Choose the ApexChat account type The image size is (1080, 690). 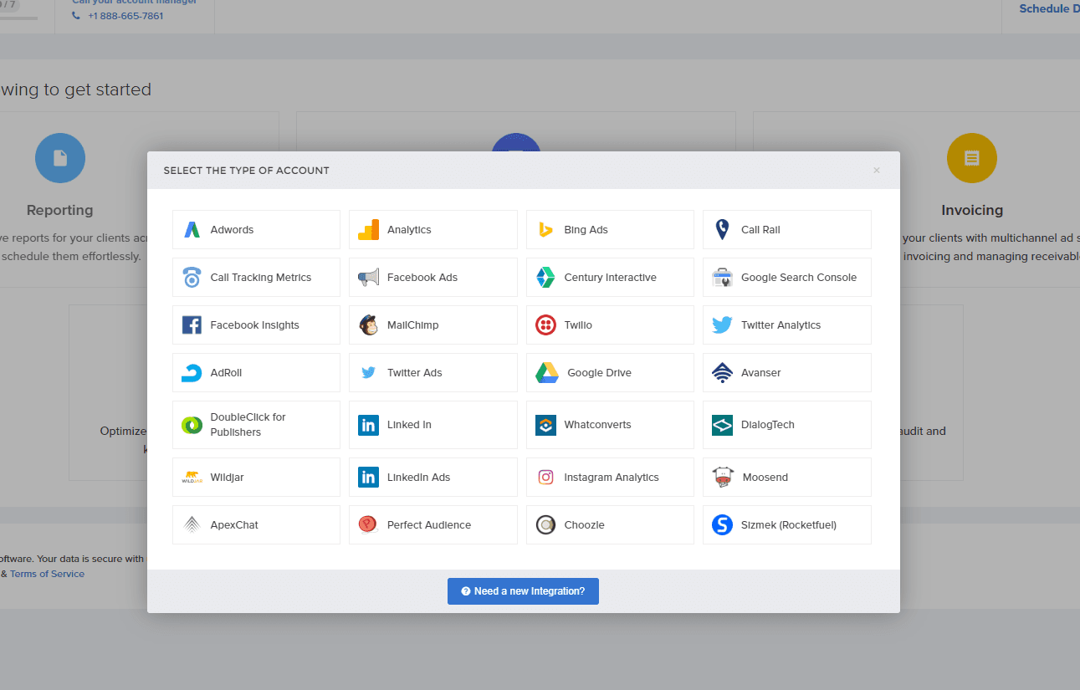pyautogui.click(x=256, y=525)
